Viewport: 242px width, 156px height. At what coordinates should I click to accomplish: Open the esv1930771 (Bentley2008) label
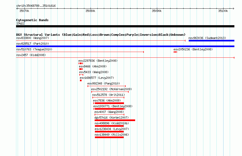click(x=113, y=106)
